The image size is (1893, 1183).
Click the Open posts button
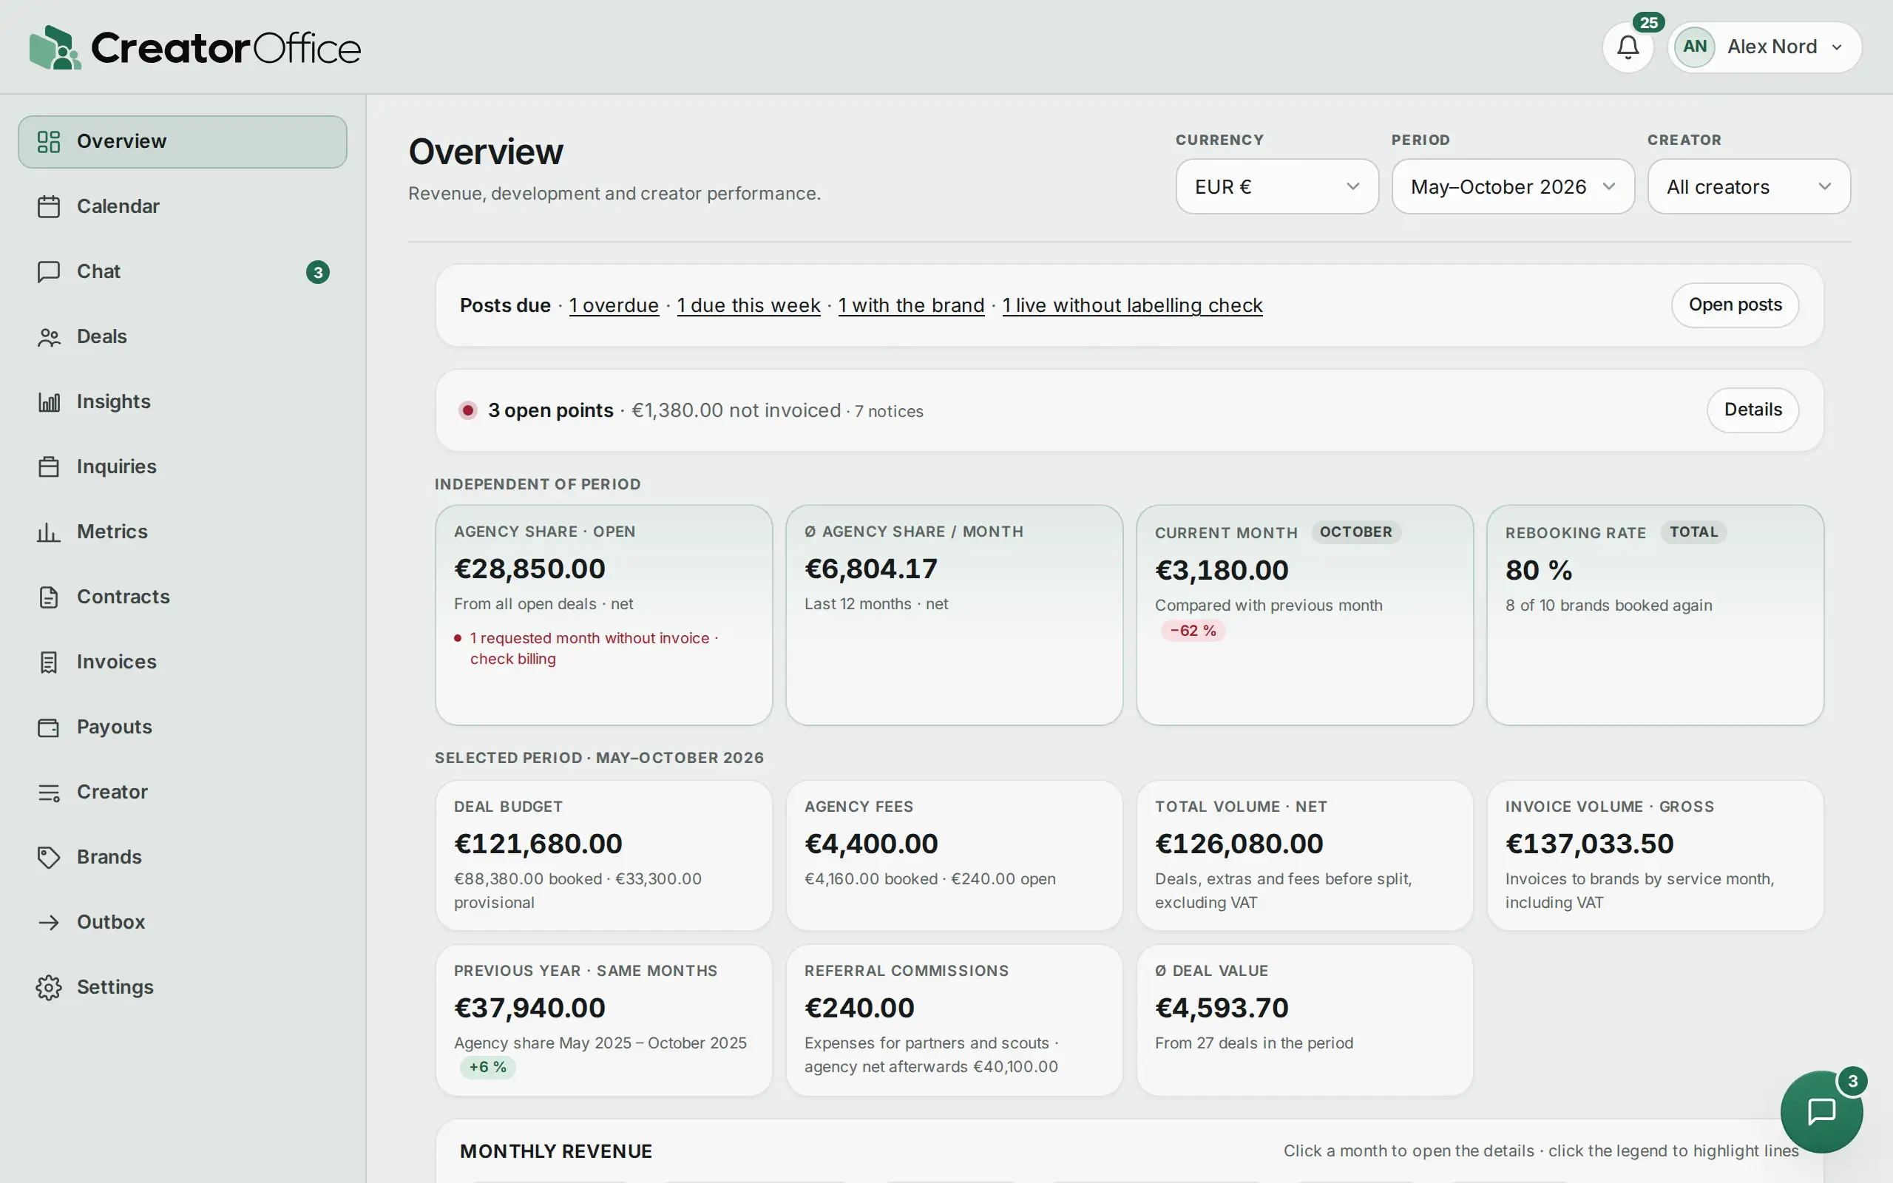click(x=1735, y=305)
